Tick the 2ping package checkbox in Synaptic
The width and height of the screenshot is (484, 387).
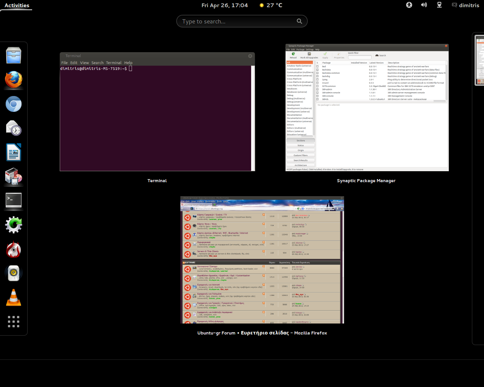318,80
